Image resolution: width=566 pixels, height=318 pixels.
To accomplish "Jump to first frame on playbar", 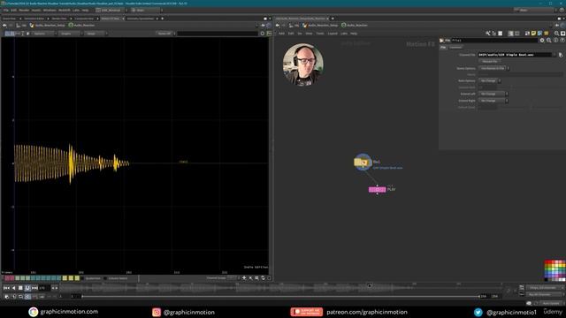I will click(x=6, y=288).
